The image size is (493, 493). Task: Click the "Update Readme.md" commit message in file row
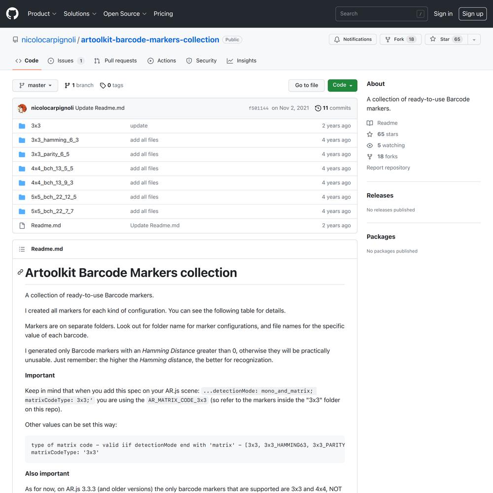155,225
